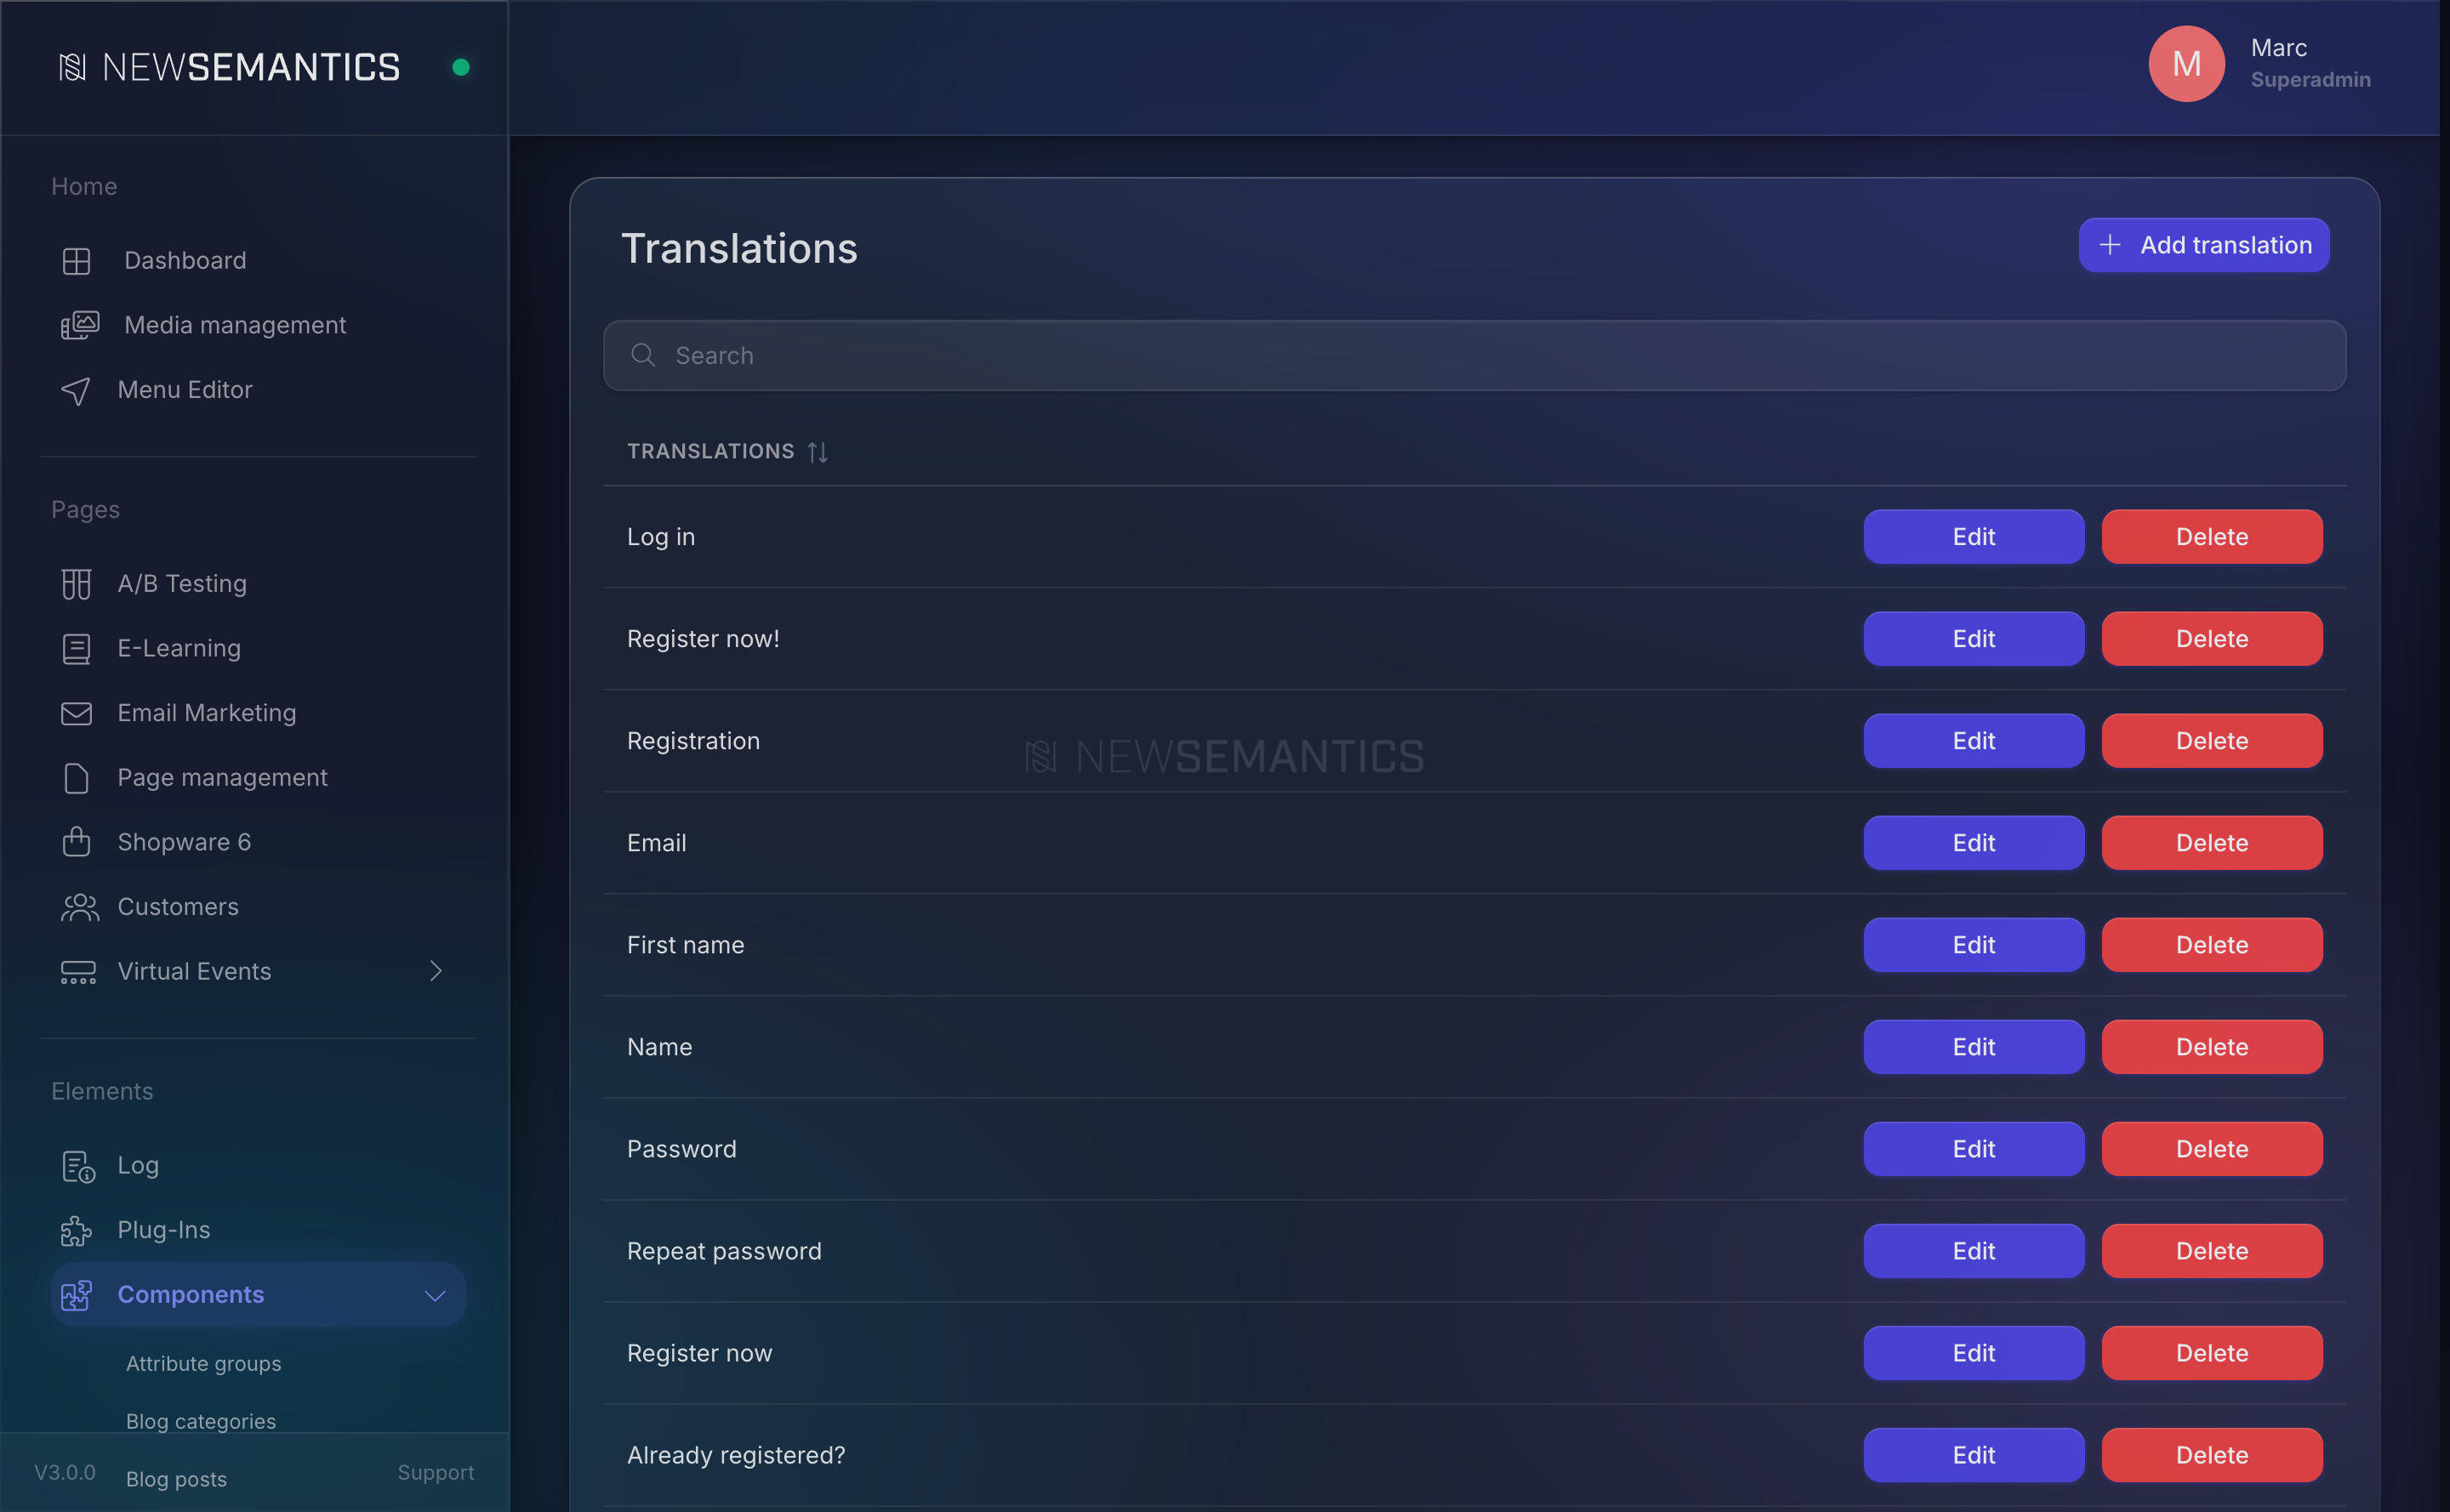The width and height of the screenshot is (2450, 1512).
Task: Click the Page management document icon
Action: pos(76,778)
